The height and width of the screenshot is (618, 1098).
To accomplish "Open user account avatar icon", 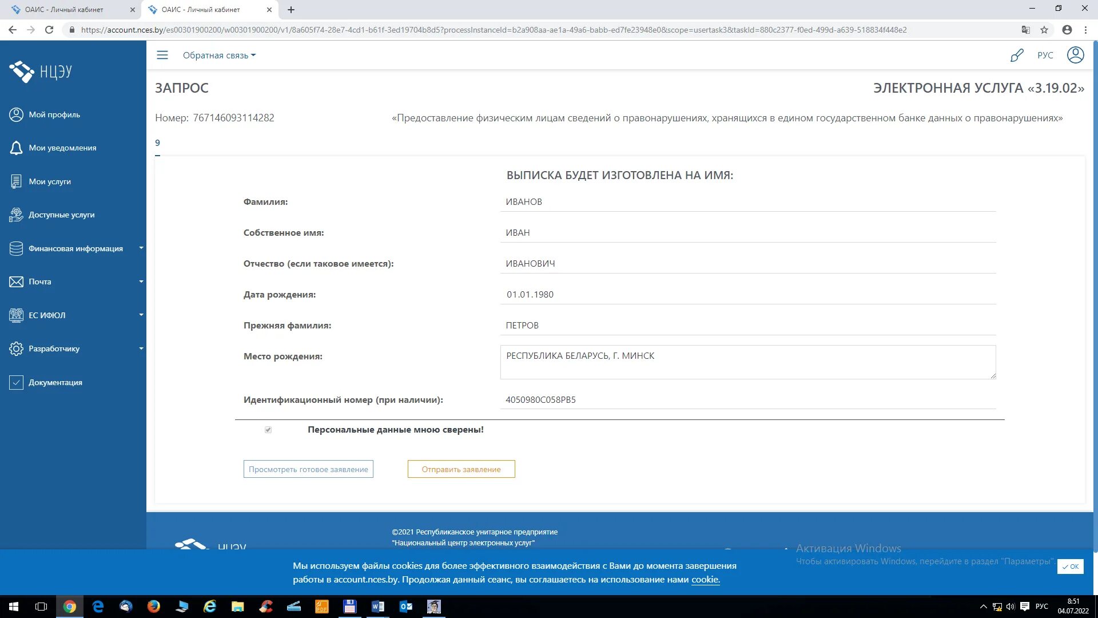I will [1075, 55].
